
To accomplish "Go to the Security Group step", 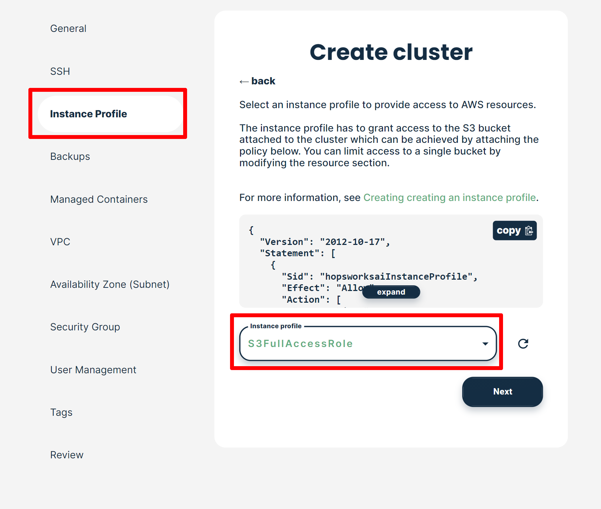I will pos(85,327).
